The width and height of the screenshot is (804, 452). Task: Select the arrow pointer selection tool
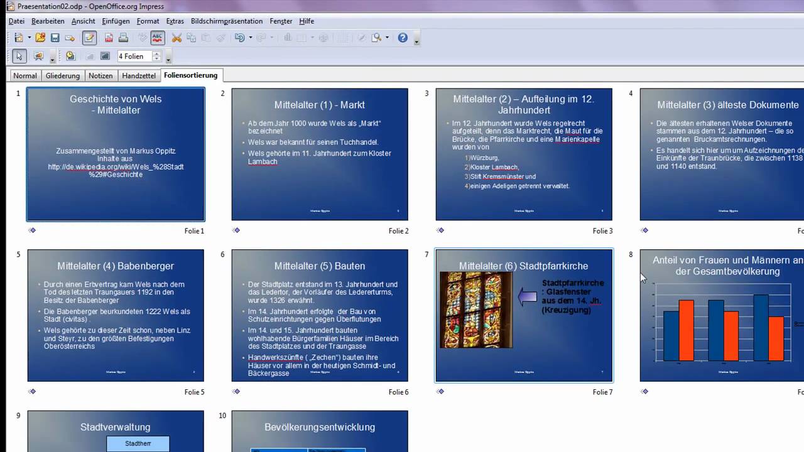pos(19,56)
